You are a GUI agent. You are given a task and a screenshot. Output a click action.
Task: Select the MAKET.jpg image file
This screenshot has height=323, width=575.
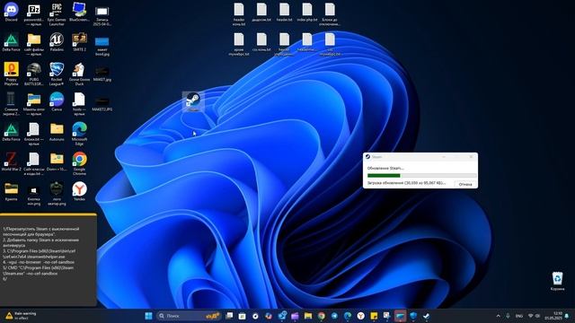tap(102, 74)
